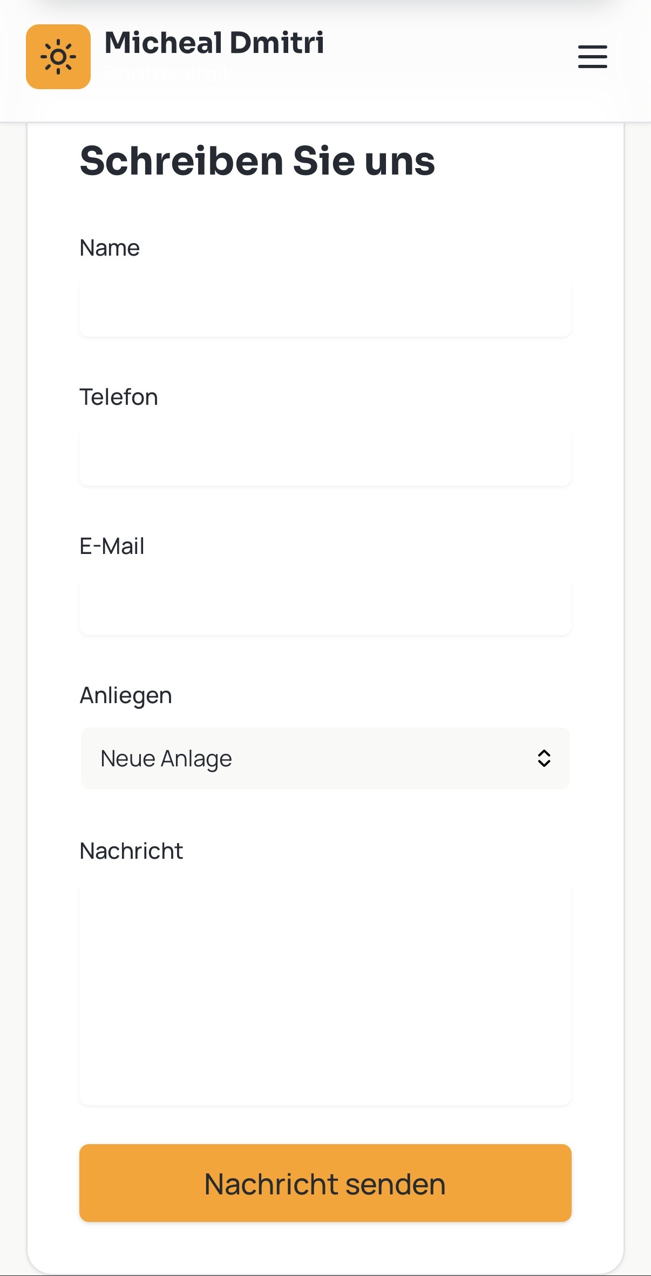Image resolution: width=651 pixels, height=1276 pixels.
Task: Click the Anliegen field label
Action: pos(126,696)
